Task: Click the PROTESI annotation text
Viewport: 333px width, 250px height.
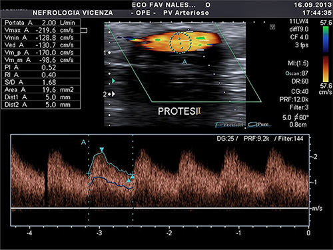Action: [178, 111]
